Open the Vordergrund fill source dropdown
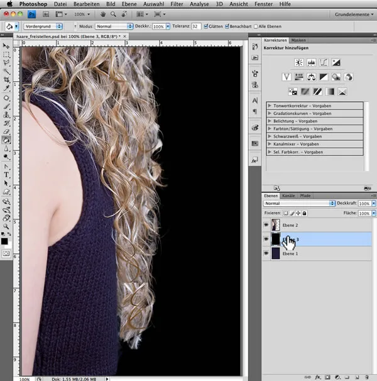The width and height of the screenshot is (377, 381). [43, 26]
